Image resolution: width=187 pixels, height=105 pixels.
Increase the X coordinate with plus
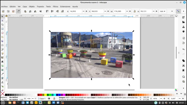click(86, 11)
